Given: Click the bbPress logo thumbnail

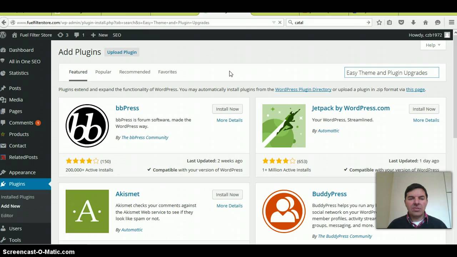Looking at the screenshot, I should [87, 126].
